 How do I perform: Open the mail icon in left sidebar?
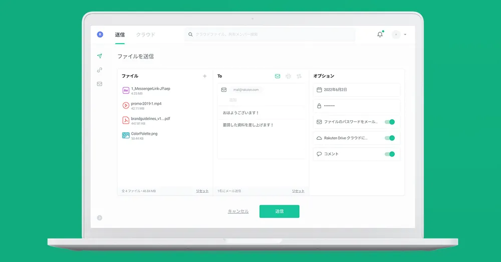100,84
